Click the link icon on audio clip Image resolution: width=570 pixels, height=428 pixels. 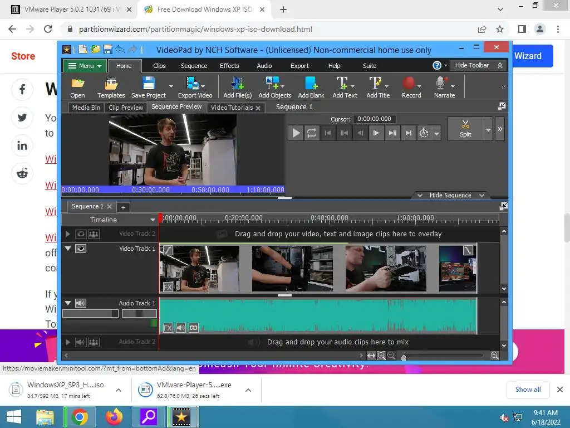(x=193, y=328)
